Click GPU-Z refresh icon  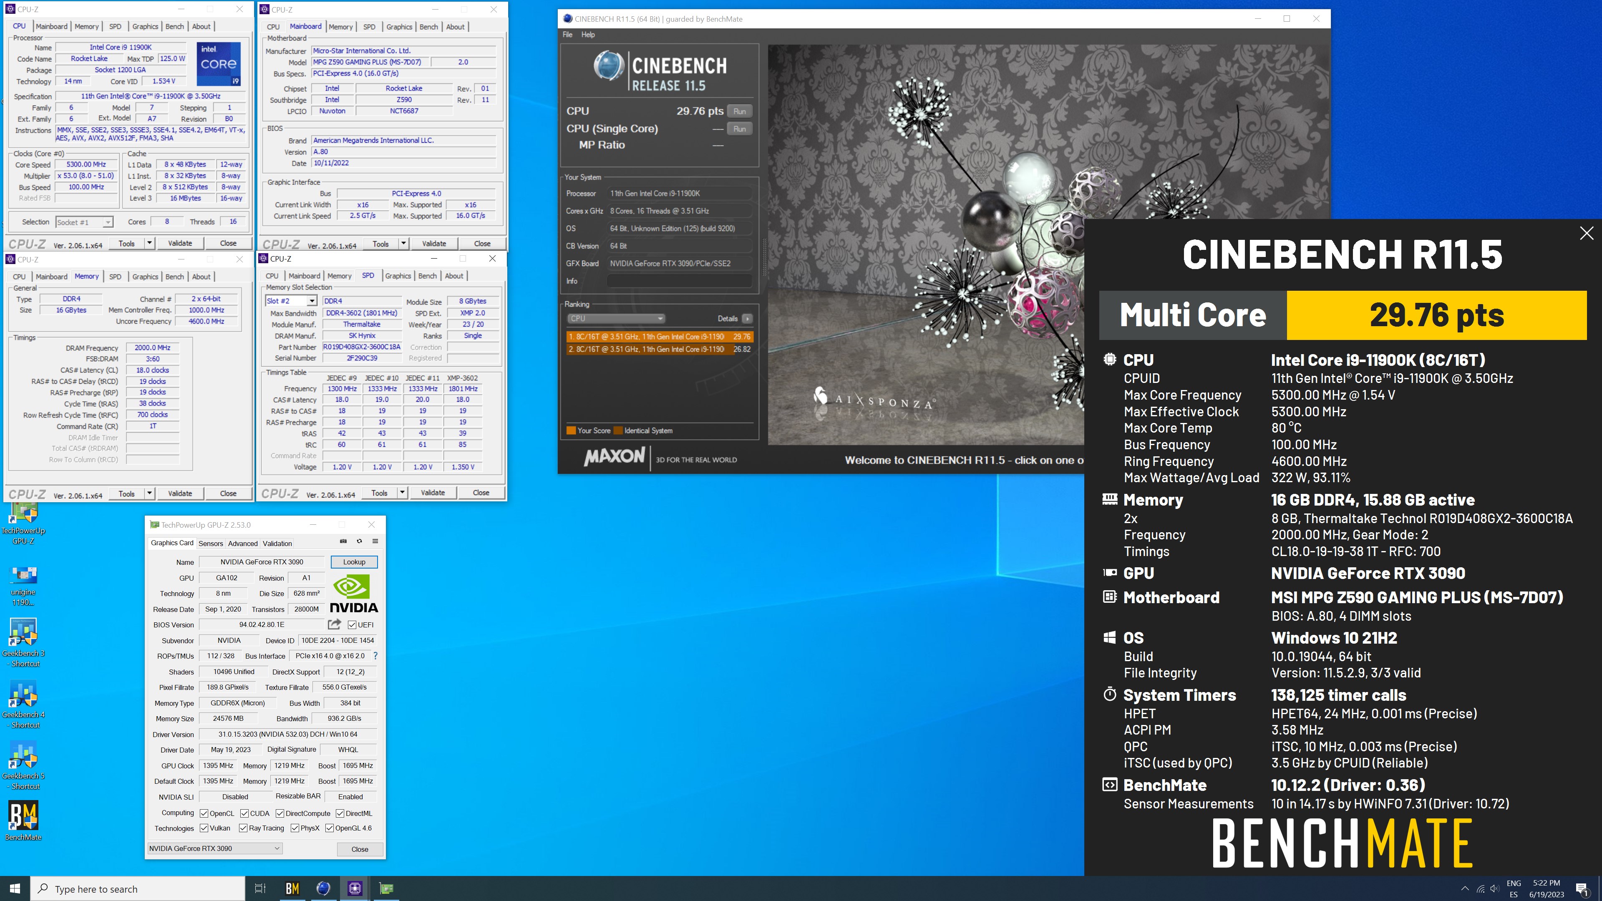[359, 541]
